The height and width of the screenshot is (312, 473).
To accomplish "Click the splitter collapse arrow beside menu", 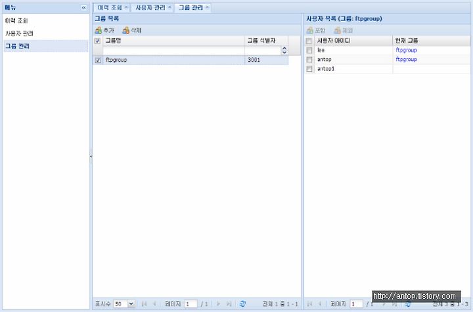I will click(x=91, y=156).
